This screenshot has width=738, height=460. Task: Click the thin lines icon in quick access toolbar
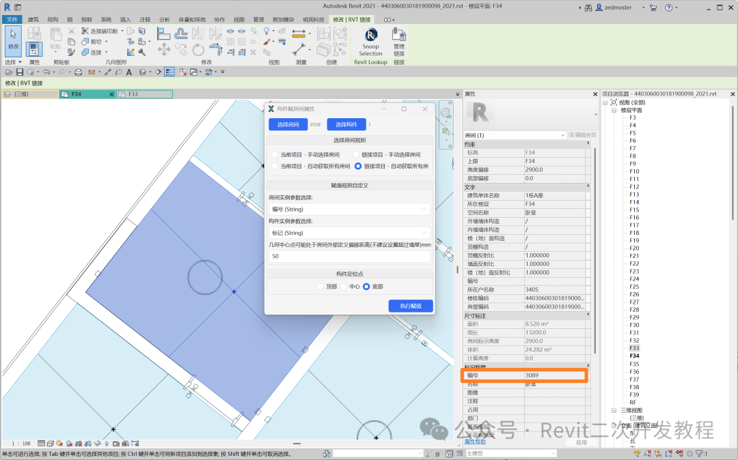pos(169,72)
